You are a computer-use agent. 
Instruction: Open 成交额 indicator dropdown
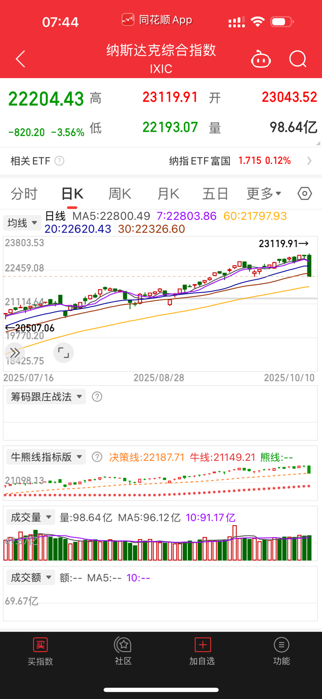click(x=31, y=578)
